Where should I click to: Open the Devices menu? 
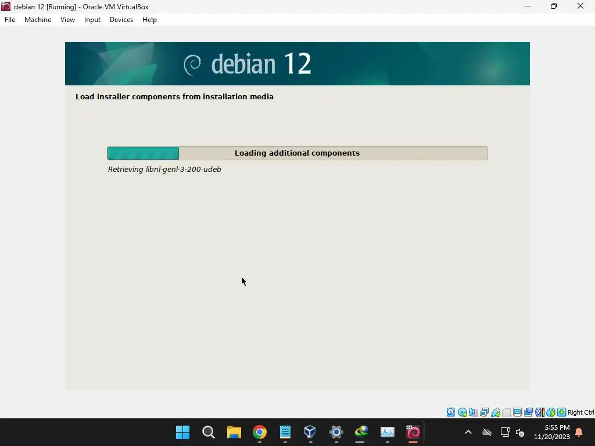coord(121,20)
